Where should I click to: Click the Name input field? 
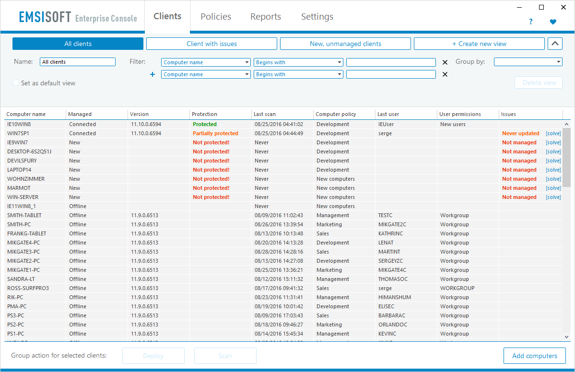click(x=77, y=62)
